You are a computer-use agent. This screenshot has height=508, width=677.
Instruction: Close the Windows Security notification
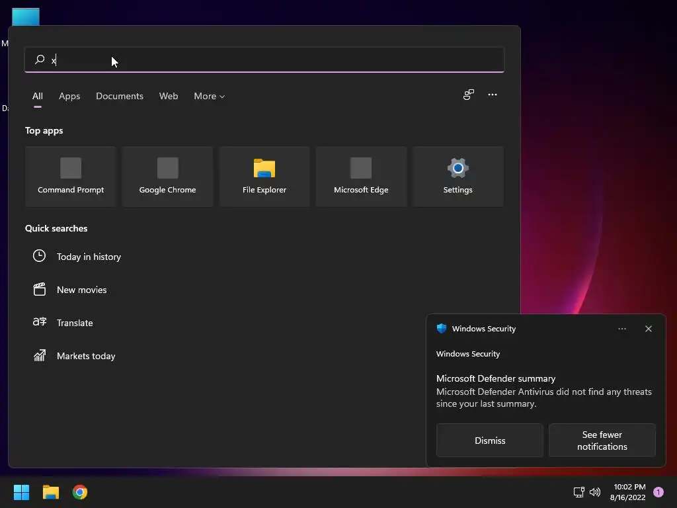click(648, 329)
